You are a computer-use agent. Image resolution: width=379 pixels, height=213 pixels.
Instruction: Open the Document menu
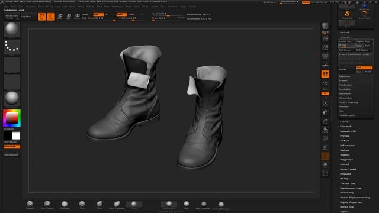pos(31,7)
